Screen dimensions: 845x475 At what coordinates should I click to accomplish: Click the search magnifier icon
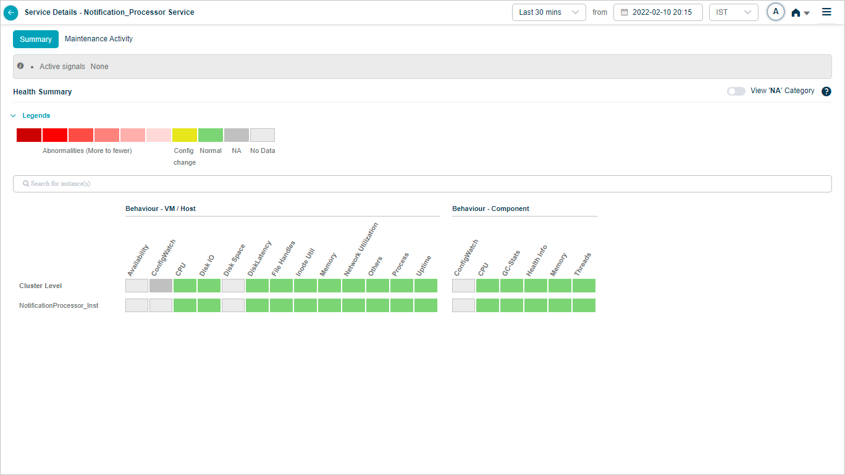[x=26, y=184]
